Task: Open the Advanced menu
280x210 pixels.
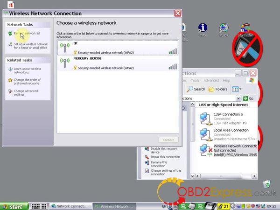Action: [211, 80]
